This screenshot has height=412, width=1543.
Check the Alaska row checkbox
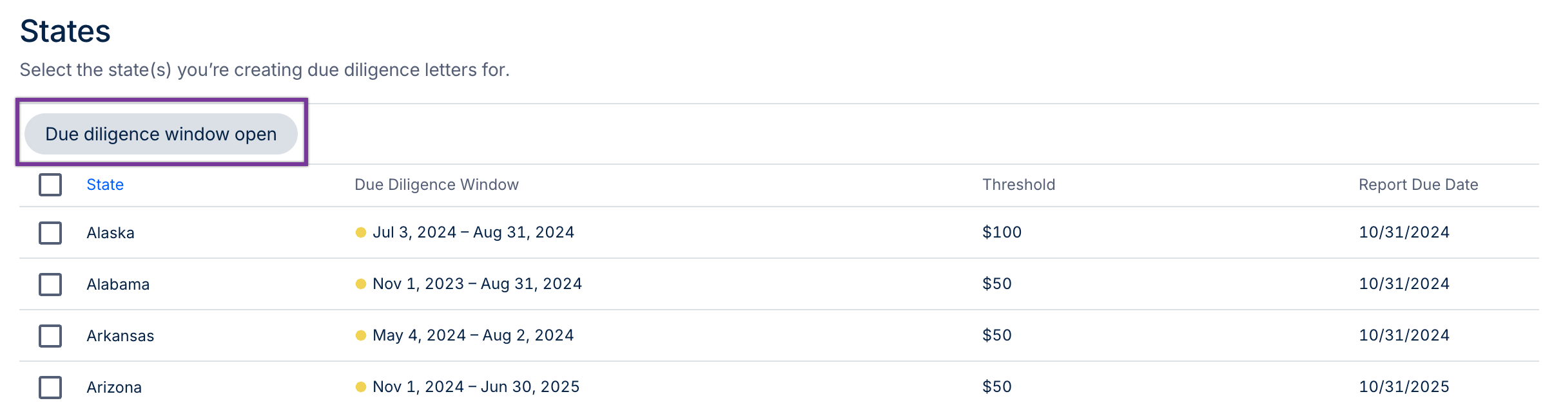point(50,232)
